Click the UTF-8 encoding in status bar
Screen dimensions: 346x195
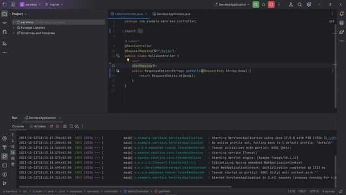coord(314,191)
